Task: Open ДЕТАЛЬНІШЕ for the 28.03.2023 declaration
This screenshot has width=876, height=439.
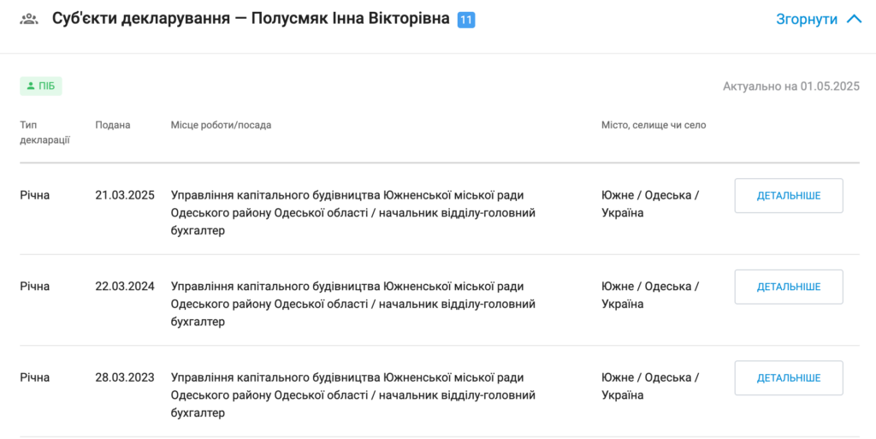Action: click(x=788, y=378)
